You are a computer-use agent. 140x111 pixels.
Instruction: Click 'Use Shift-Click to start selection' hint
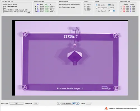69,4
